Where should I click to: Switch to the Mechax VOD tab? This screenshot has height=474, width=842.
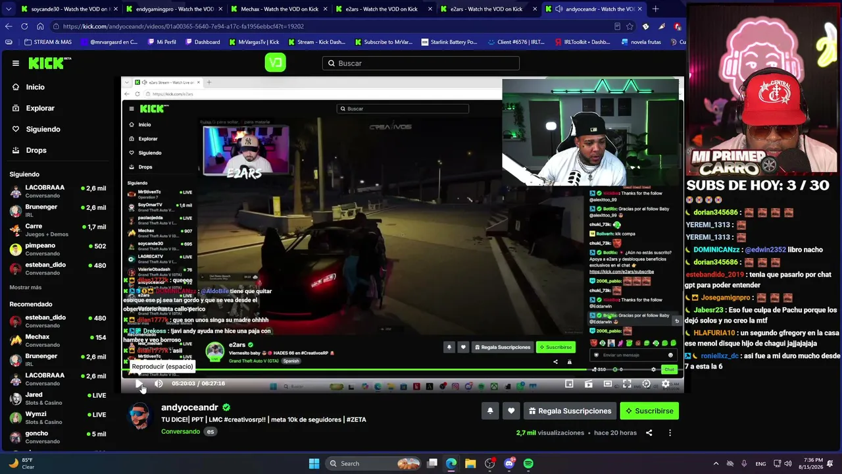(x=278, y=9)
